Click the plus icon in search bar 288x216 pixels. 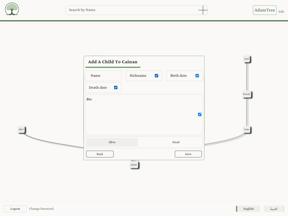[203, 10]
